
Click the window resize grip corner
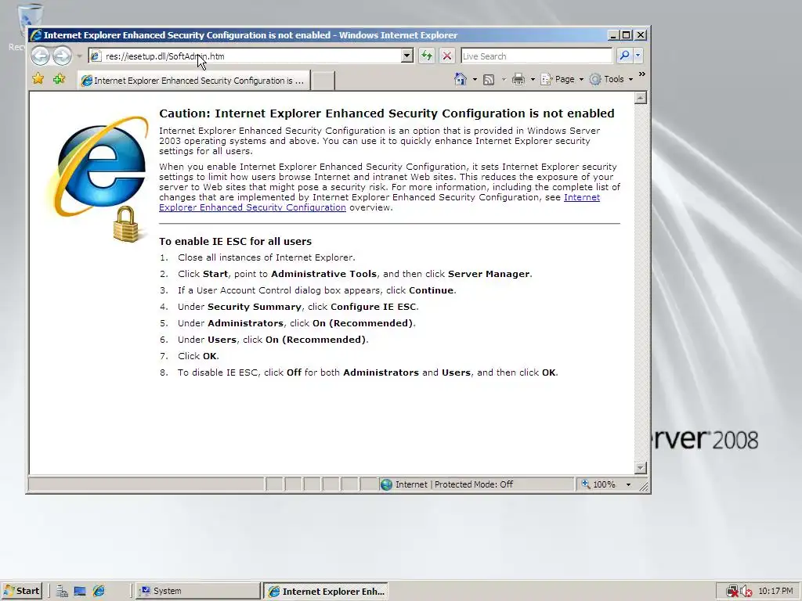click(644, 488)
